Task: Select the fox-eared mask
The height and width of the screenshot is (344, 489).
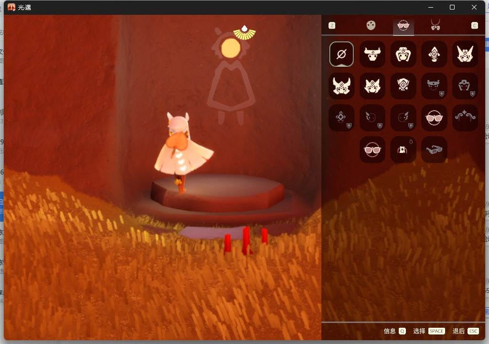Action: (x=372, y=86)
